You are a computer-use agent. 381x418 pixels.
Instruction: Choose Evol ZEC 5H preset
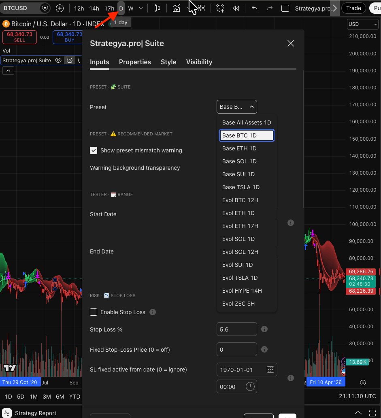click(247, 304)
